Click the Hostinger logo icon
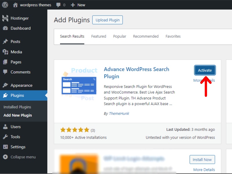Screen dimensions: 232x174 click(x=5, y=18)
